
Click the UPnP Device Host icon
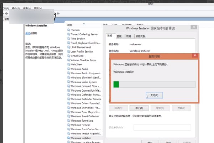pyautogui.click(x=68, y=47)
